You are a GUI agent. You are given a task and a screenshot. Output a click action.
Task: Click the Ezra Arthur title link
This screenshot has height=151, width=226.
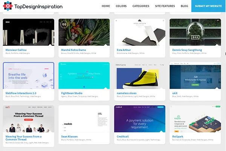[125, 50]
